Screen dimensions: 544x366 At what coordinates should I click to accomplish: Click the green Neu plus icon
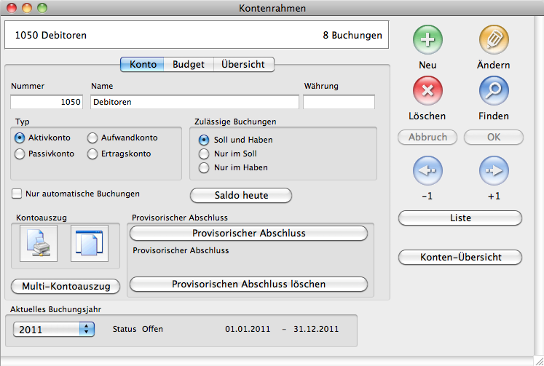(x=427, y=39)
